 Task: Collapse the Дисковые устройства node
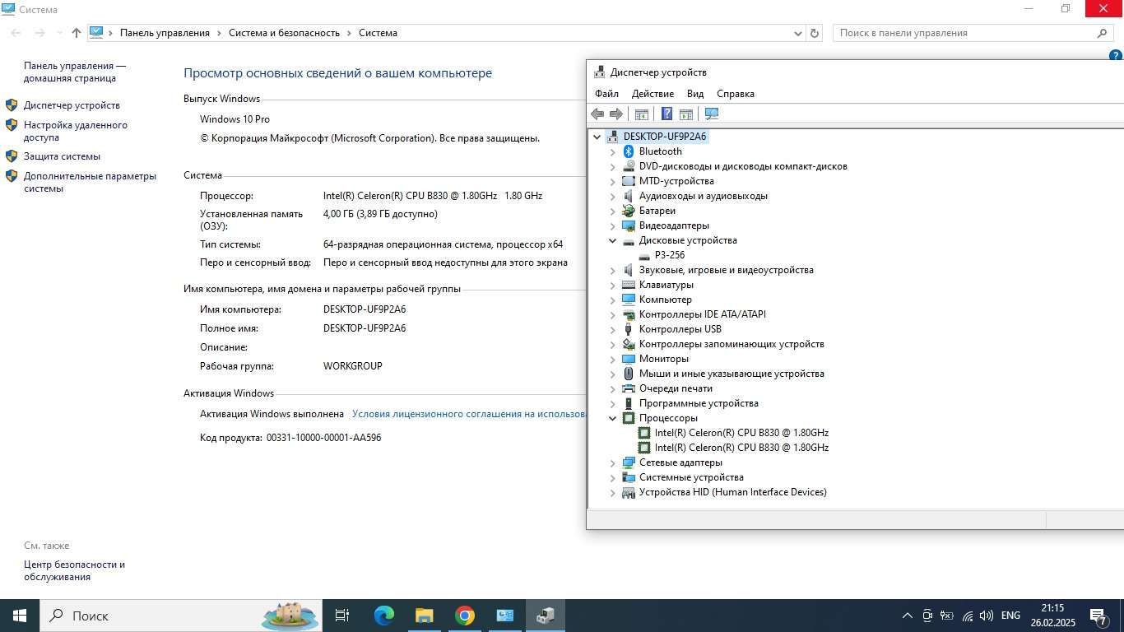tap(612, 240)
